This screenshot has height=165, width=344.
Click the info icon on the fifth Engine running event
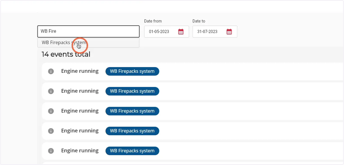pos(51,151)
